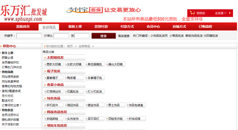Click hot keyword 韩版饰品批发
Screen dimensions: 238x130
[x=194, y=36]
